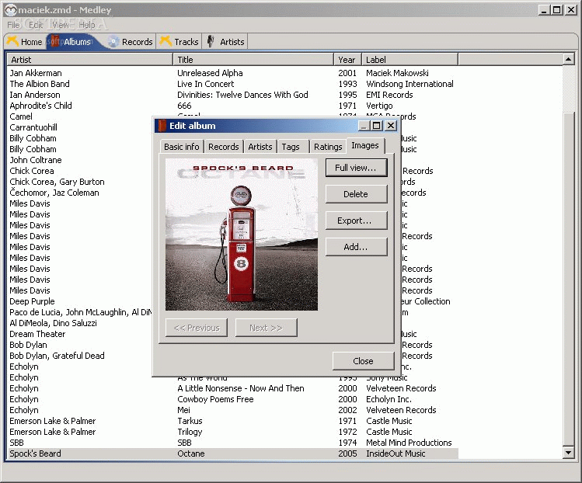Click the Metal Mind Productions label cell

409,443
